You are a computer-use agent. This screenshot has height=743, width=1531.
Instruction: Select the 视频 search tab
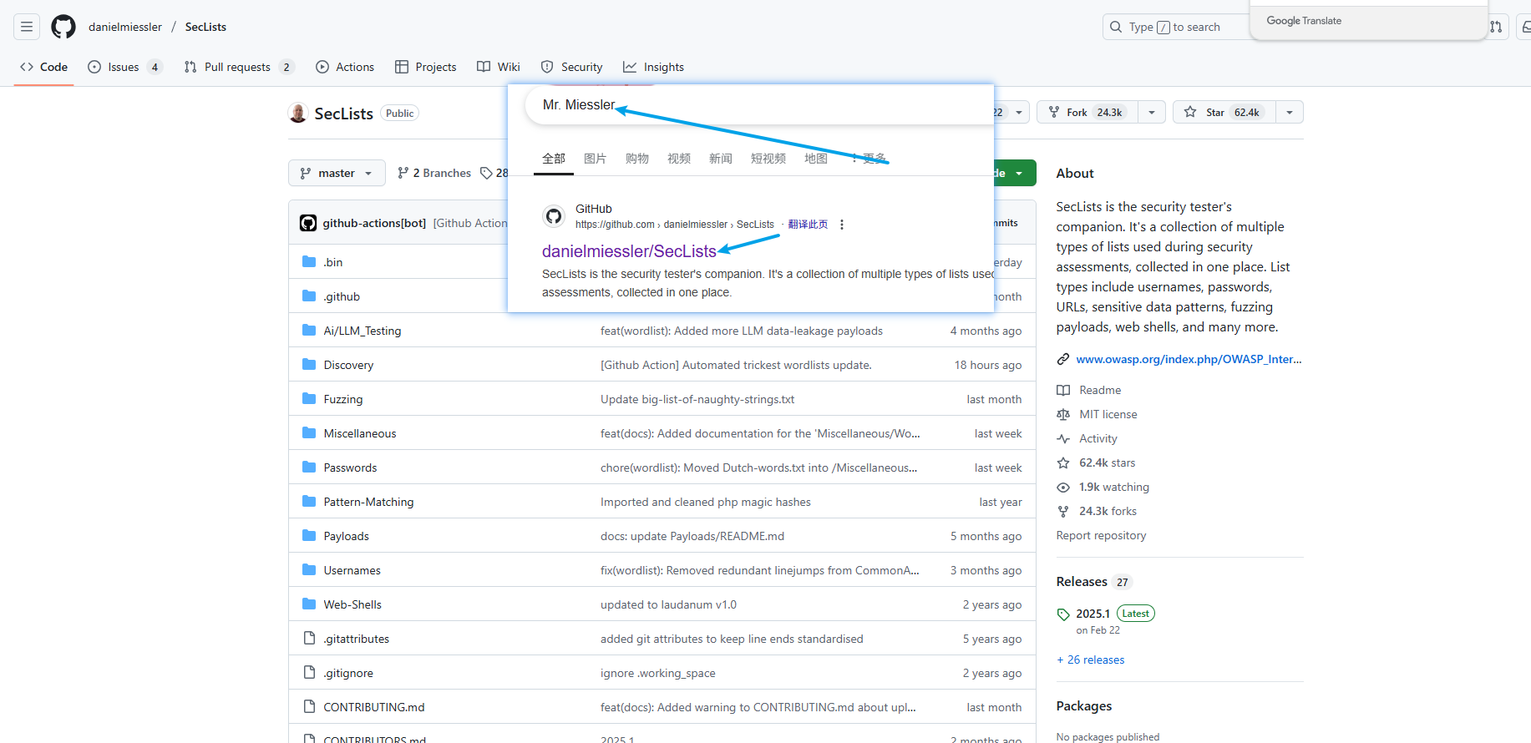(x=678, y=159)
